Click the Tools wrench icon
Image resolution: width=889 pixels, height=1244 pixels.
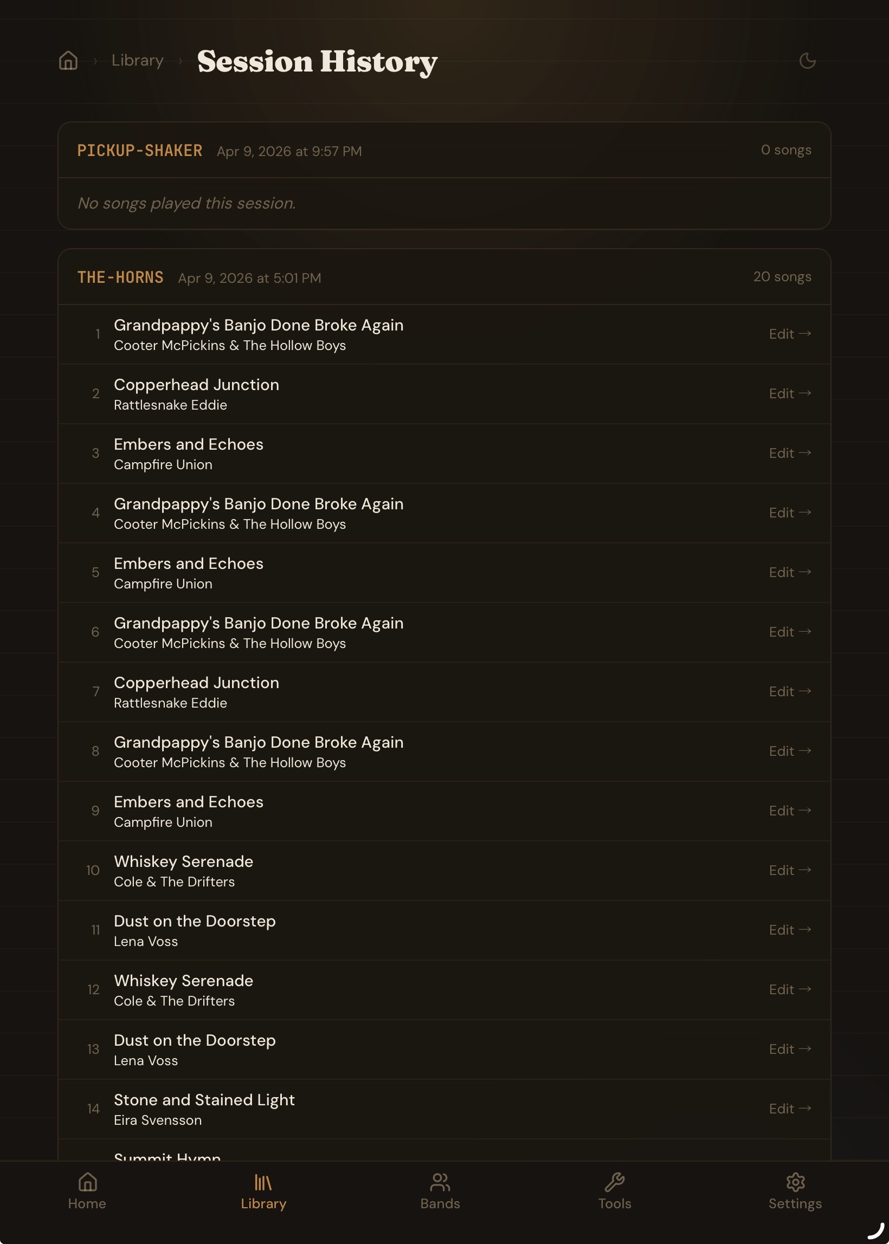tap(615, 1182)
